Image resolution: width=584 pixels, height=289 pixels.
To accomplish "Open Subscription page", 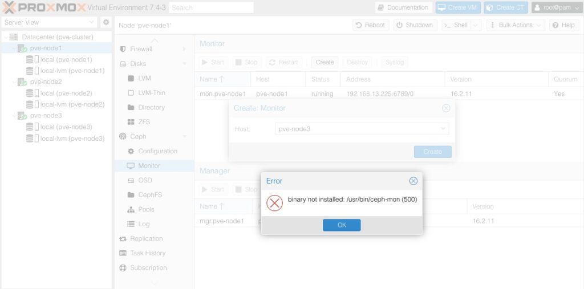I will point(148,268).
